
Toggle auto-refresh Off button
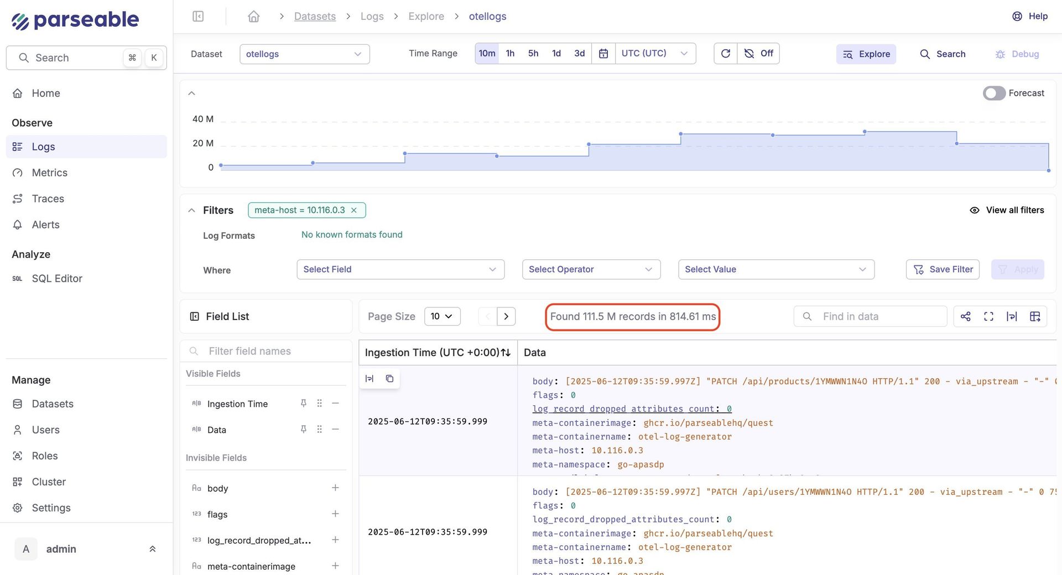point(759,54)
